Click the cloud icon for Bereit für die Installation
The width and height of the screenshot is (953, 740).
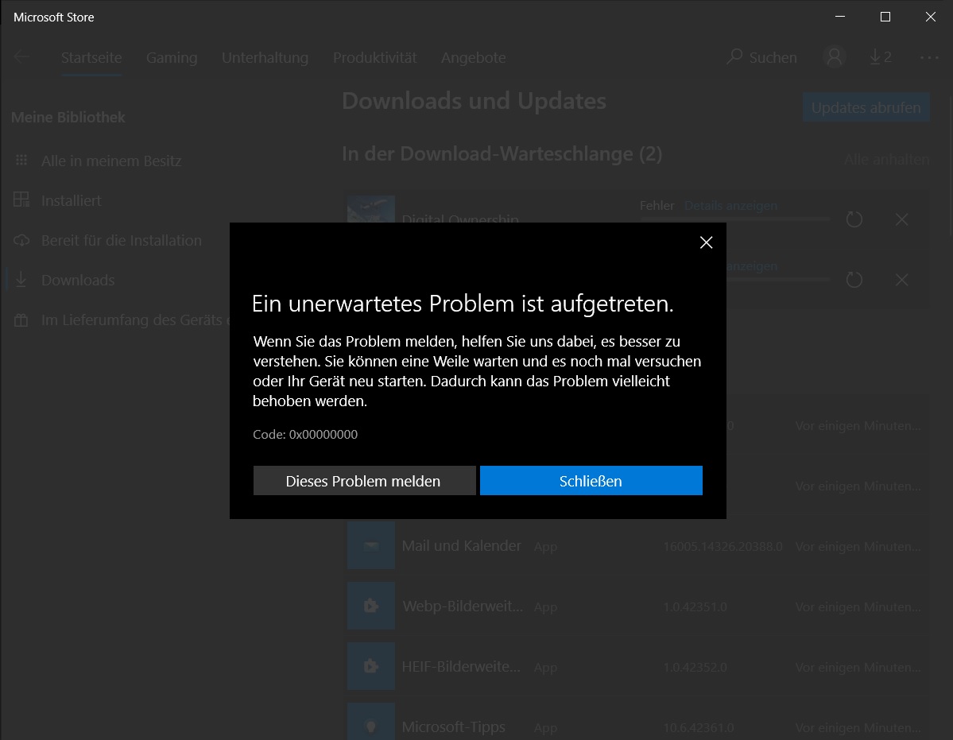[x=21, y=240]
